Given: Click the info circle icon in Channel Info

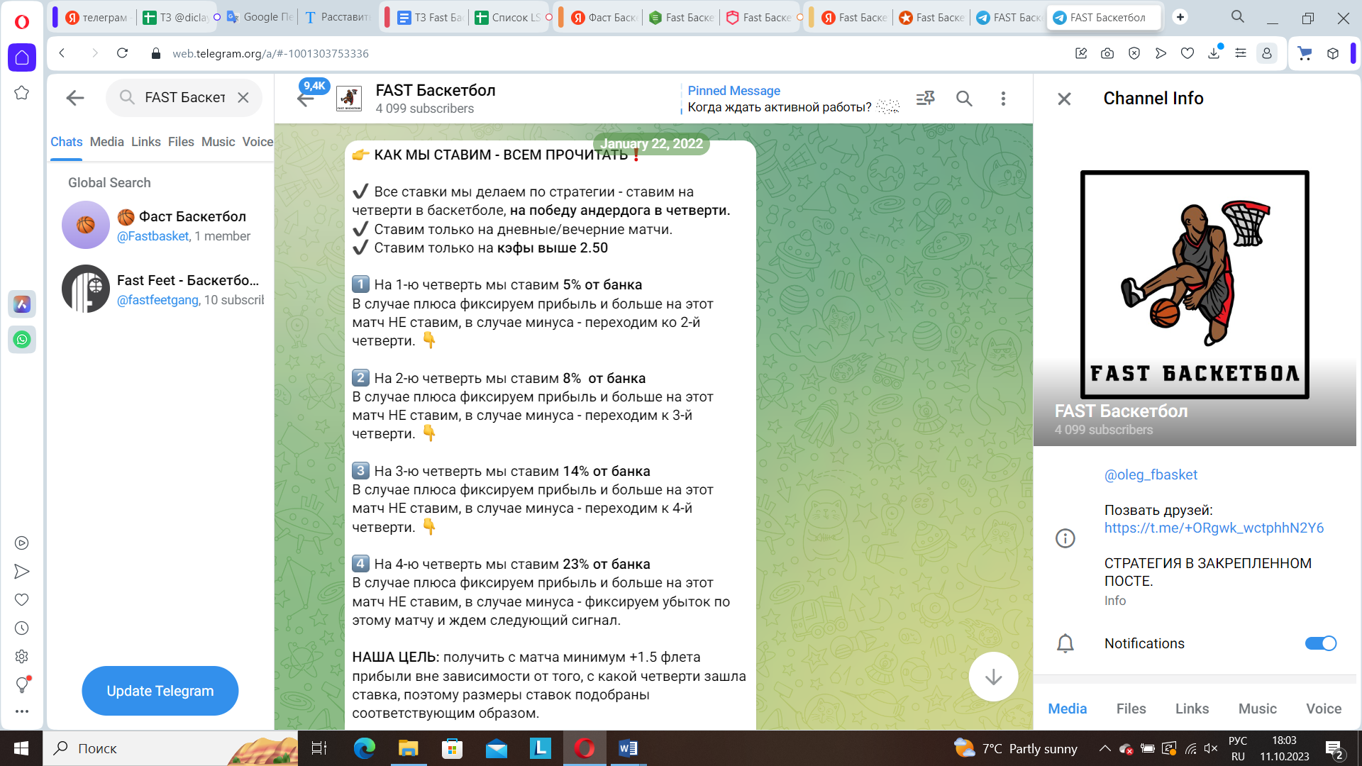Looking at the screenshot, I should (1065, 538).
